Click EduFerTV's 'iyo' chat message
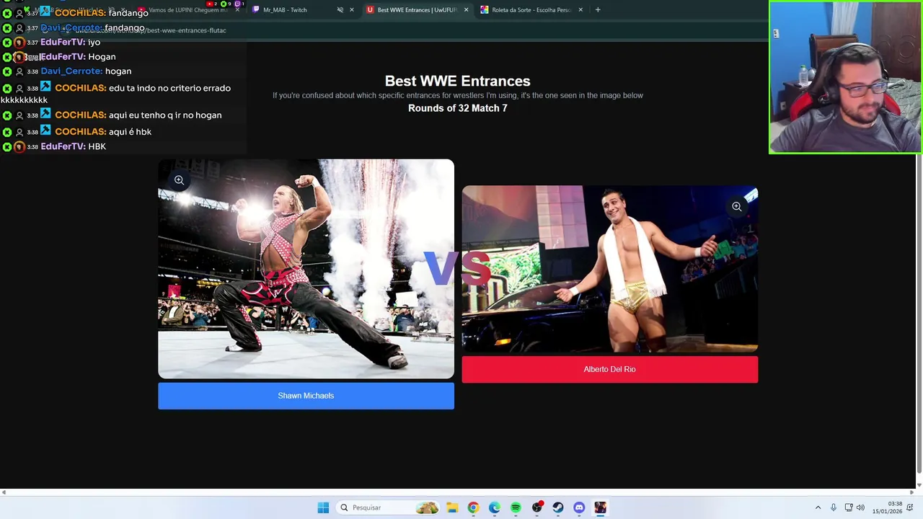 (x=94, y=43)
